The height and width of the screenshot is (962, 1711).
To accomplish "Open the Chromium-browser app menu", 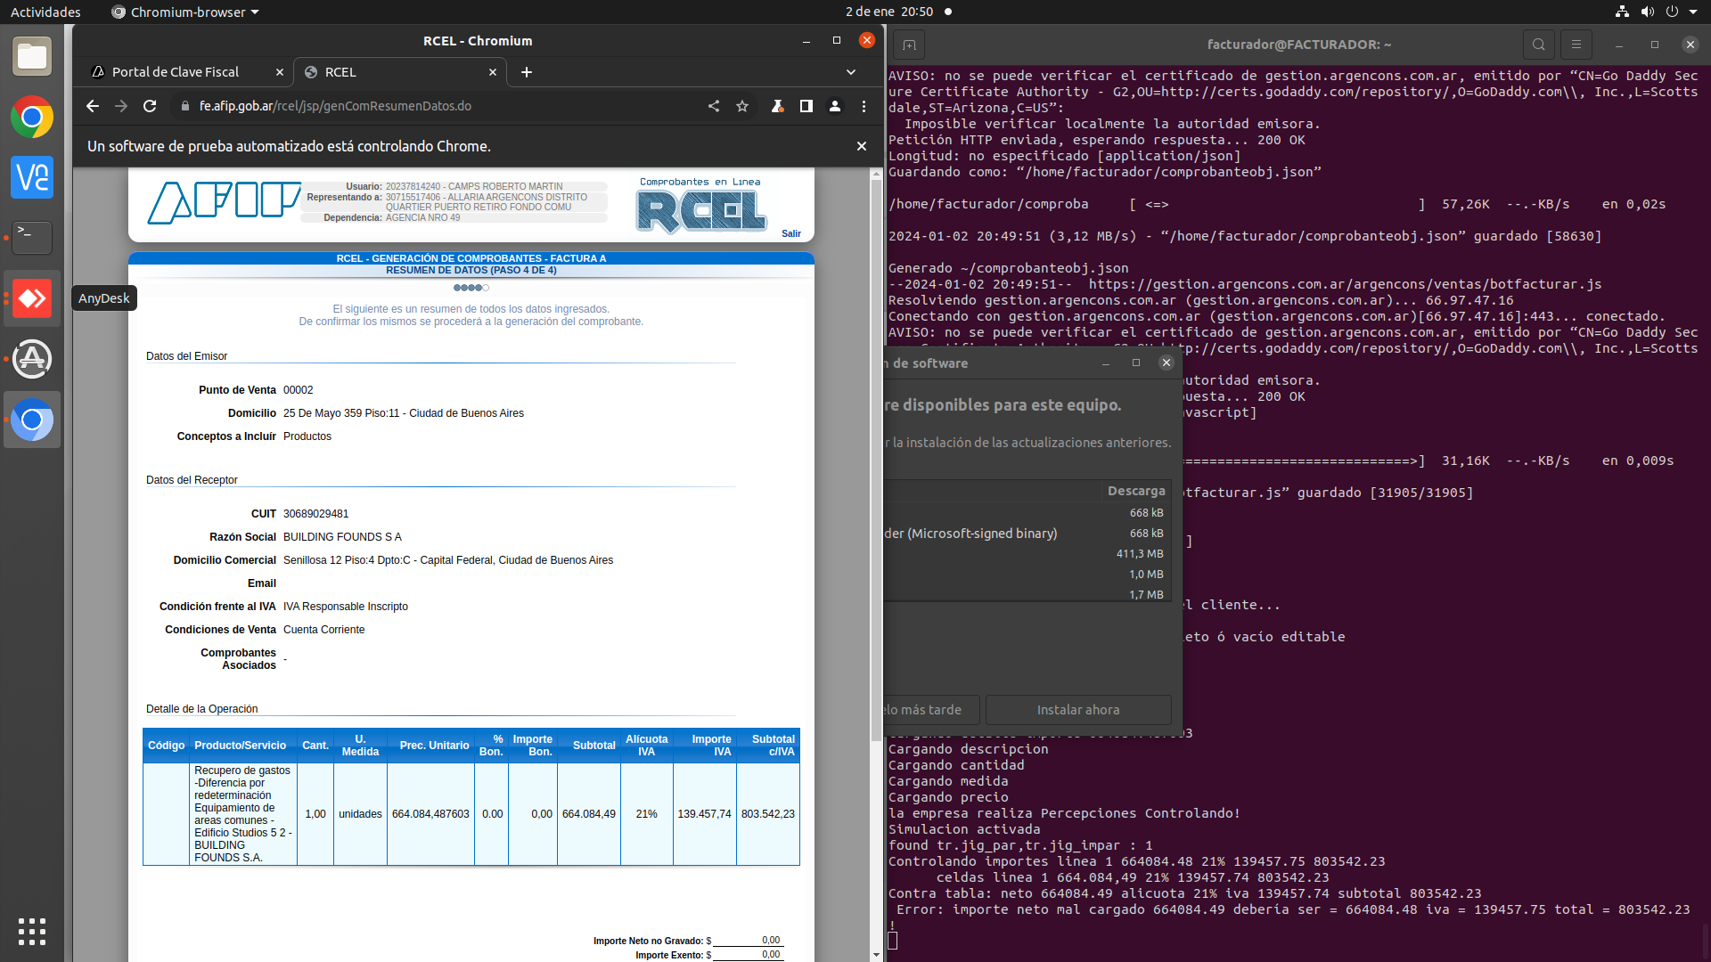I will 185,12.
